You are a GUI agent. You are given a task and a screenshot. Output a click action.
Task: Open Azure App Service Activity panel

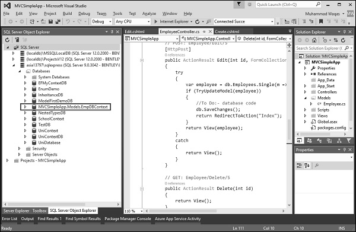(178, 219)
